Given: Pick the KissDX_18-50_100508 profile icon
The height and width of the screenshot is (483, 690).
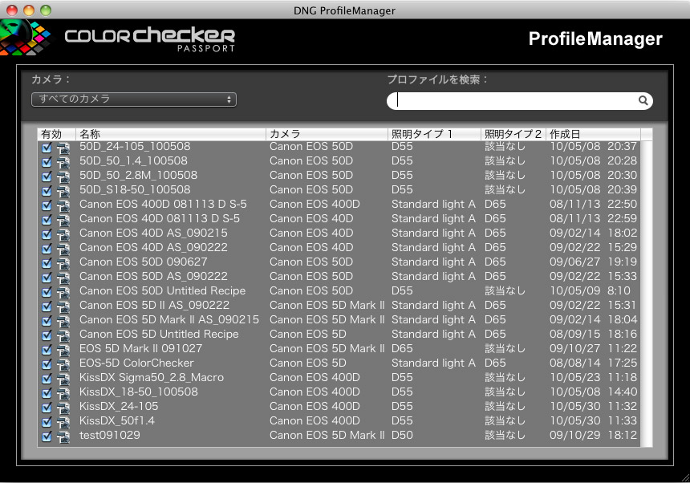Looking at the screenshot, I should click(x=63, y=394).
